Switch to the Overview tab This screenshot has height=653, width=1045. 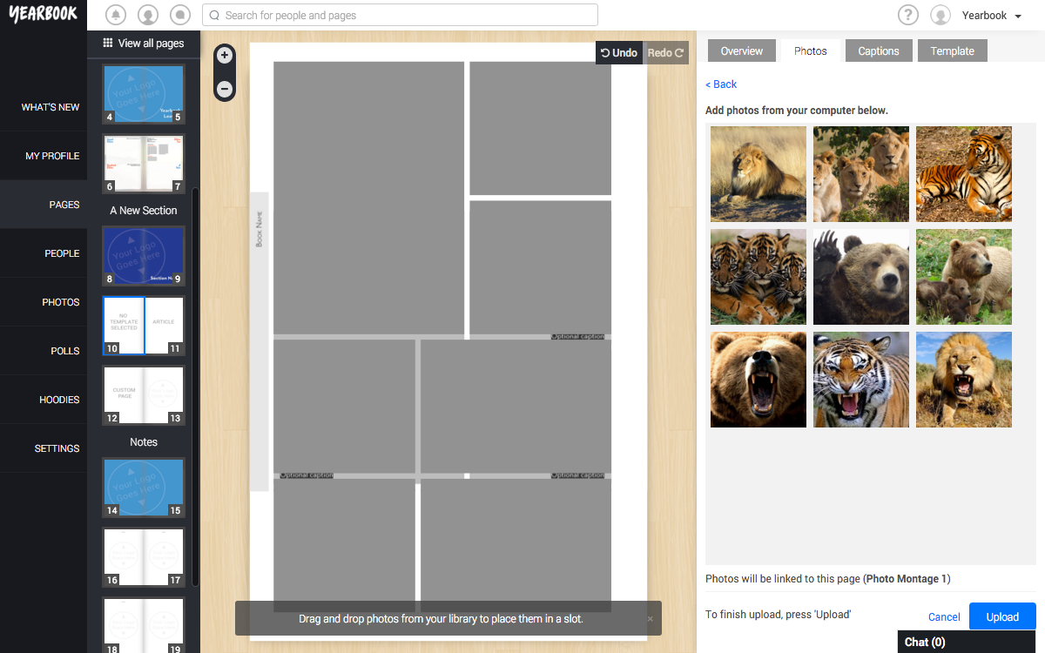pos(742,51)
